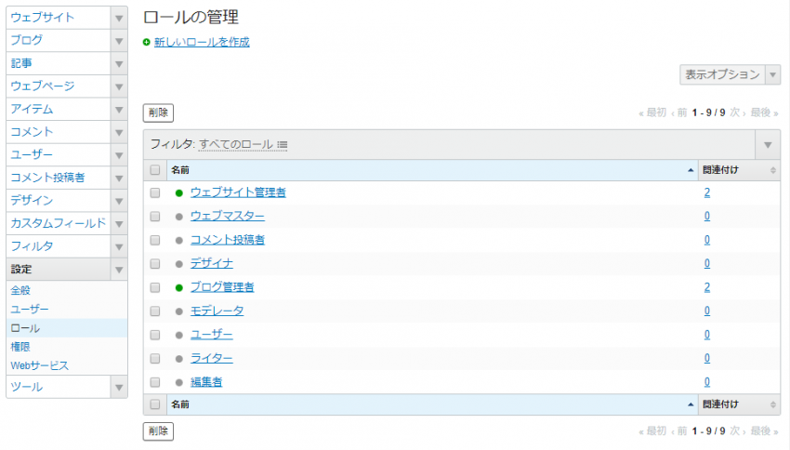The width and height of the screenshot is (790, 450).
Task: Check the ブログ管理者 row checkbox
Action: coord(155,287)
